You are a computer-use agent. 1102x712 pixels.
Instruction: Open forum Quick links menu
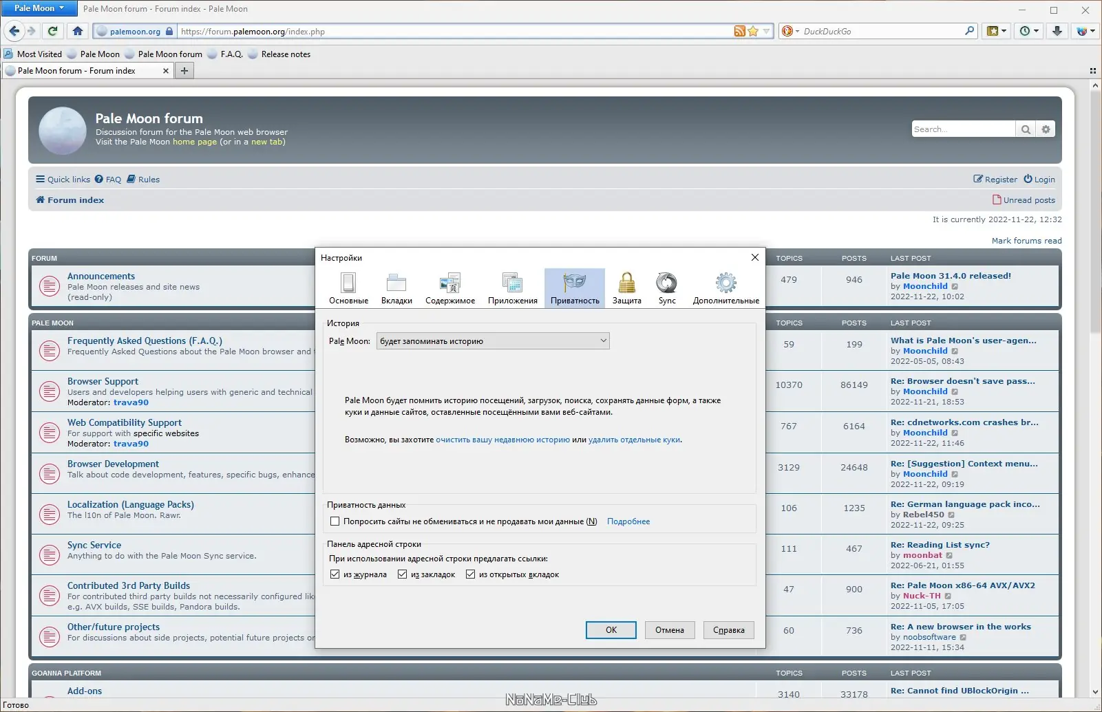[x=63, y=180]
